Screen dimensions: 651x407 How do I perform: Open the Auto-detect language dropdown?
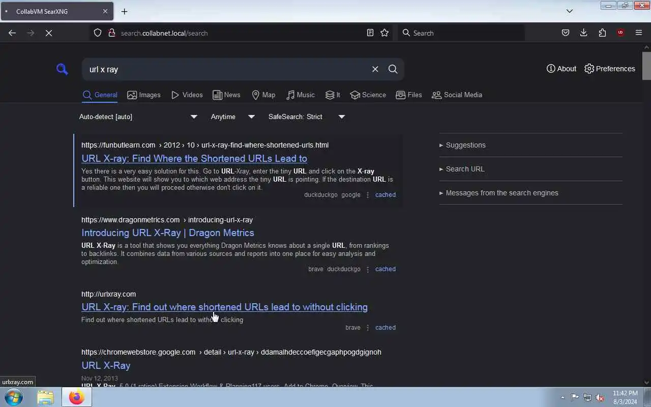(138, 117)
